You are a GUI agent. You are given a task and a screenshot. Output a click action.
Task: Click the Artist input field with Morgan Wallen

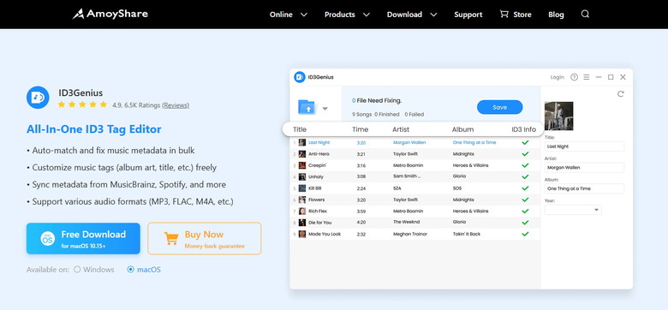point(584,167)
